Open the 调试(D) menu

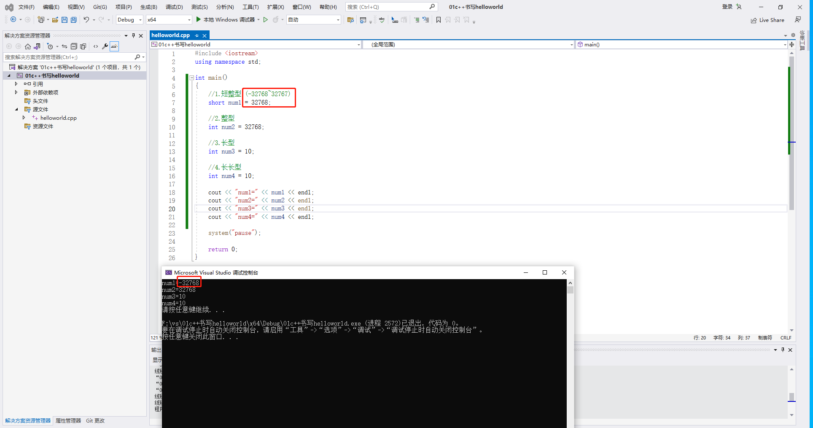[x=174, y=7]
